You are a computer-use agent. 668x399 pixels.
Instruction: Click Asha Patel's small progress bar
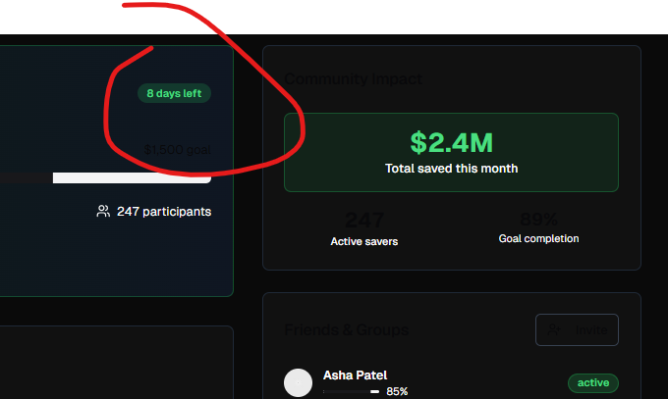click(351, 391)
